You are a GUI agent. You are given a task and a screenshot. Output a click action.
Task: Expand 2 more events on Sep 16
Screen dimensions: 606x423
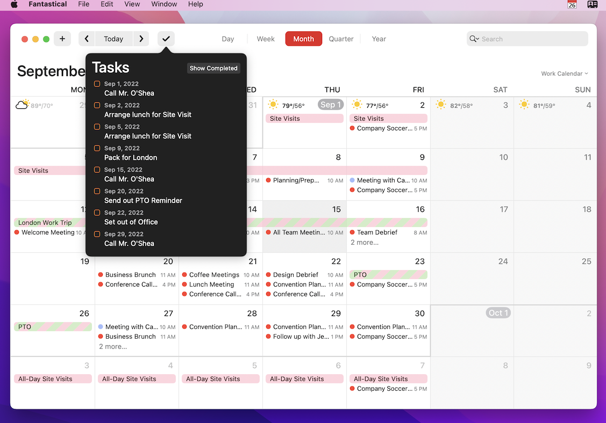(365, 243)
